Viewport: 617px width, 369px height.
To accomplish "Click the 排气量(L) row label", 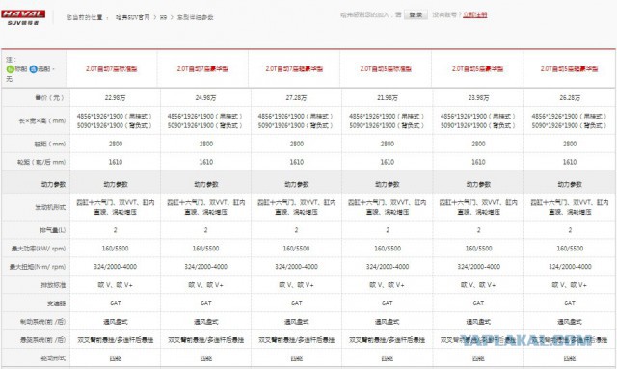I will [53, 230].
